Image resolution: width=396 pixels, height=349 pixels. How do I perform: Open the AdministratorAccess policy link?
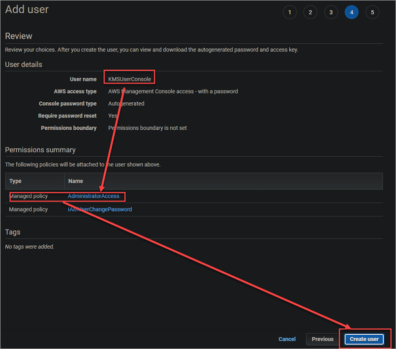[x=93, y=196]
